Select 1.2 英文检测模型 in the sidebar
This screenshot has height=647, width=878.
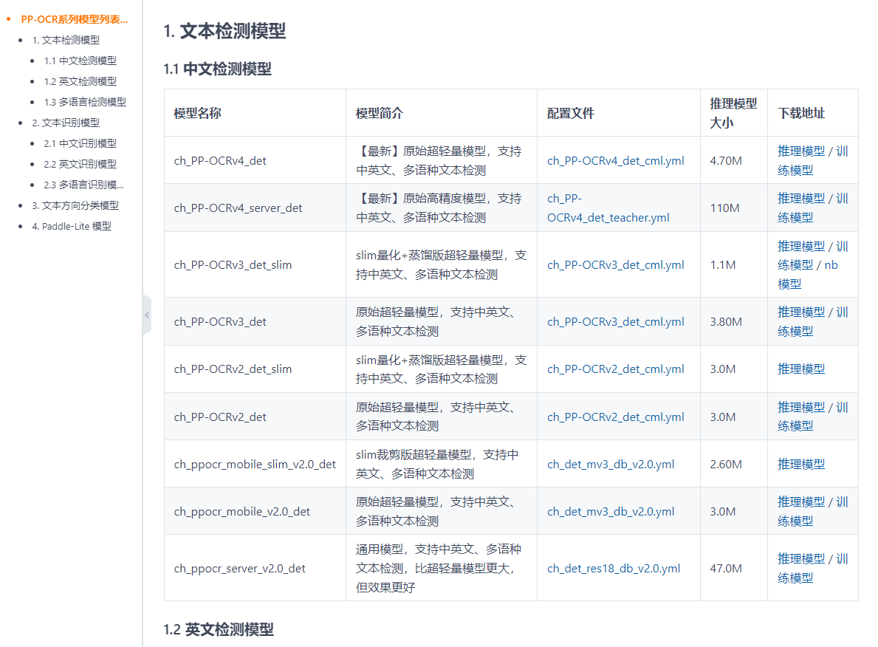click(80, 81)
